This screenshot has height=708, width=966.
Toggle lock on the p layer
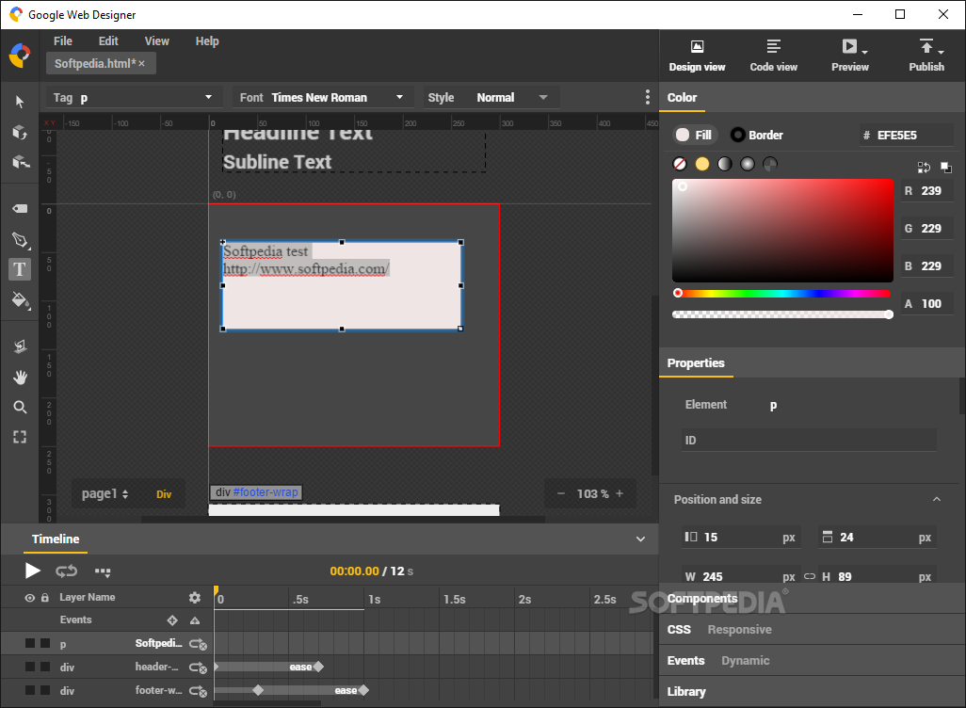[x=45, y=643]
